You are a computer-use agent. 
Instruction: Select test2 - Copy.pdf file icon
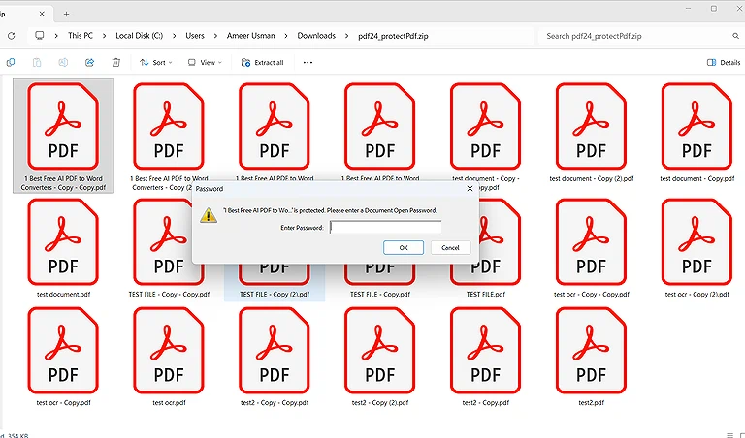tap(485, 350)
